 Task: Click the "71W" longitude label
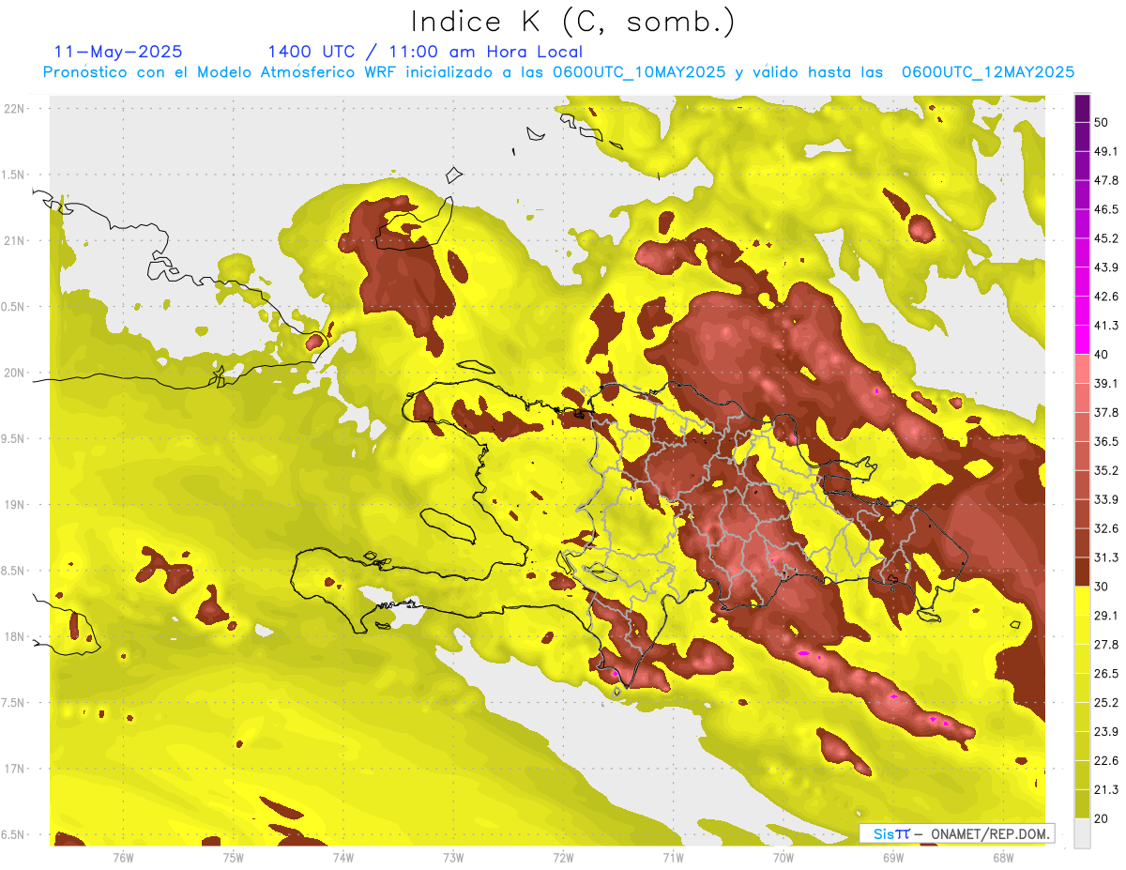click(x=673, y=858)
